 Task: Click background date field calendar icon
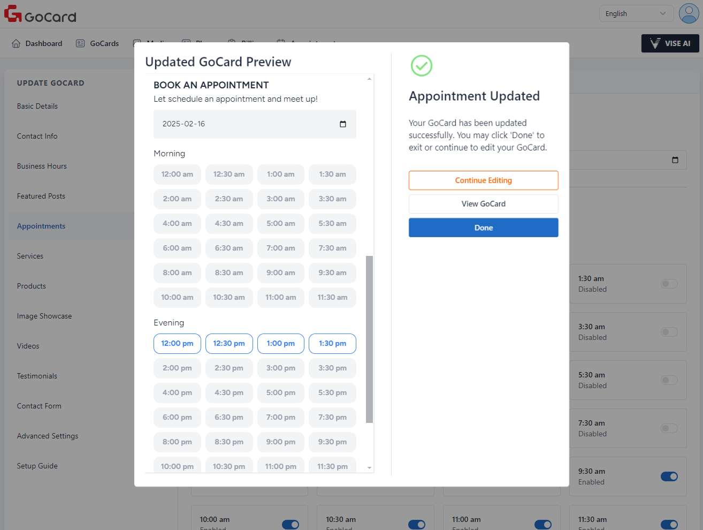(675, 160)
